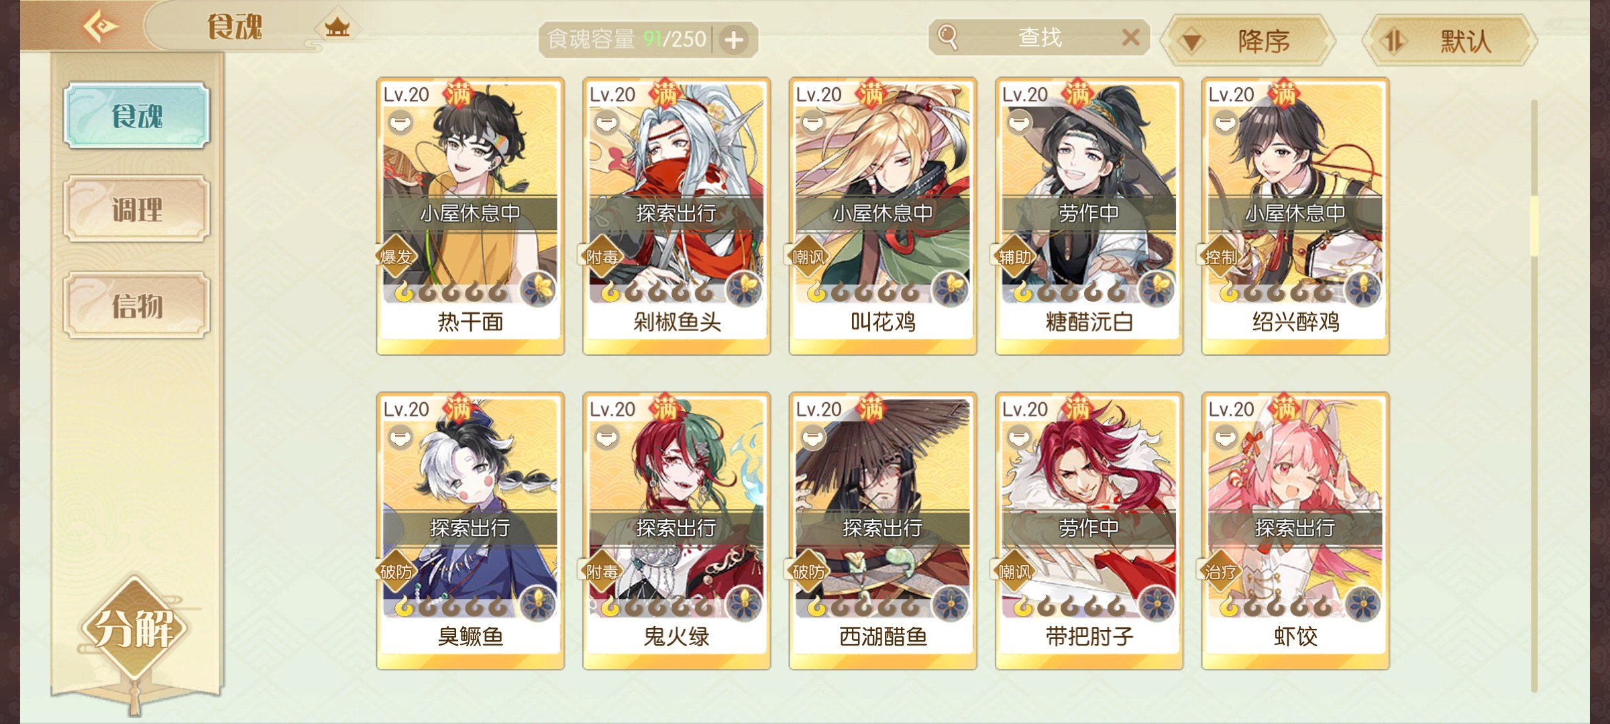Click the vertical scrollbar handle

[x=1534, y=226]
